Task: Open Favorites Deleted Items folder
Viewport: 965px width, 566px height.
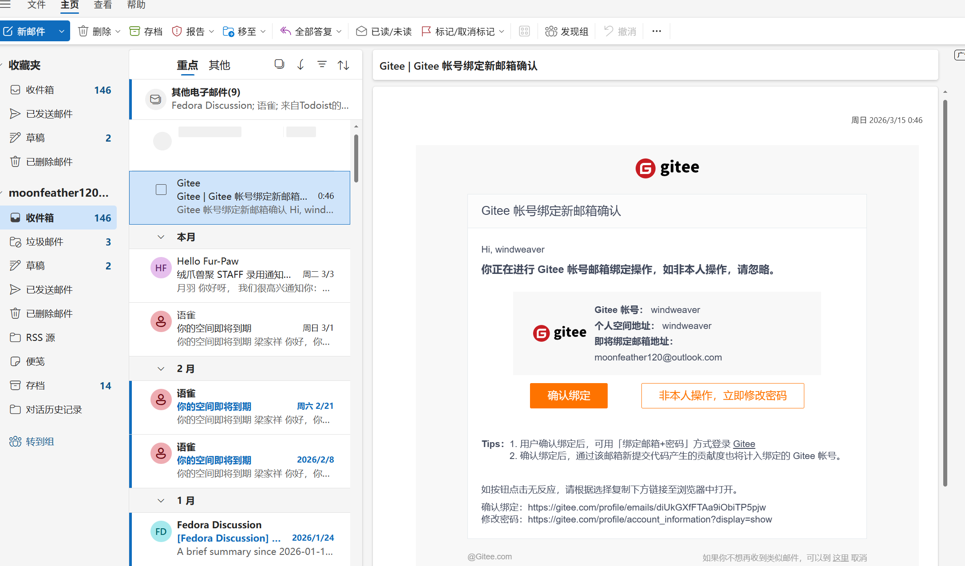Action: 58,162
